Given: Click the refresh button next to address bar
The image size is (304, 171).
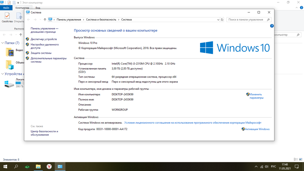Looking at the screenshot, I should click(x=222, y=20).
